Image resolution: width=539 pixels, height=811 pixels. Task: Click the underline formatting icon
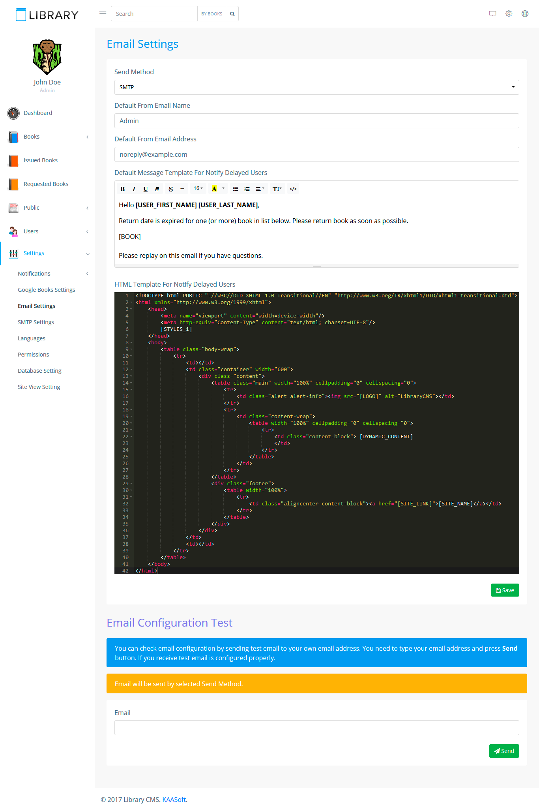[x=145, y=189]
